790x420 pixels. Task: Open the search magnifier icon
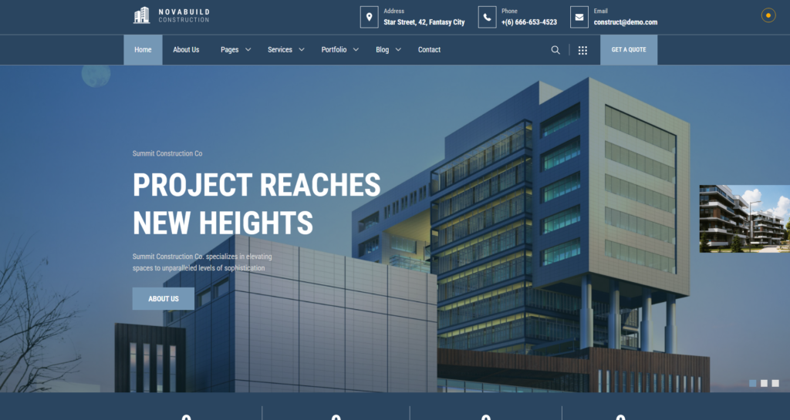pos(555,50)
